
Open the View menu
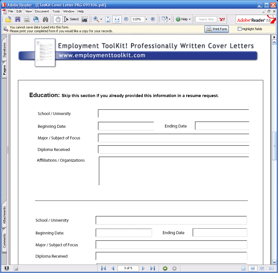click(28, 11)
